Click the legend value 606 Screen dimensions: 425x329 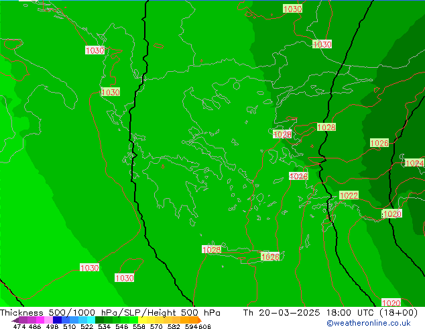pos(204,326)
